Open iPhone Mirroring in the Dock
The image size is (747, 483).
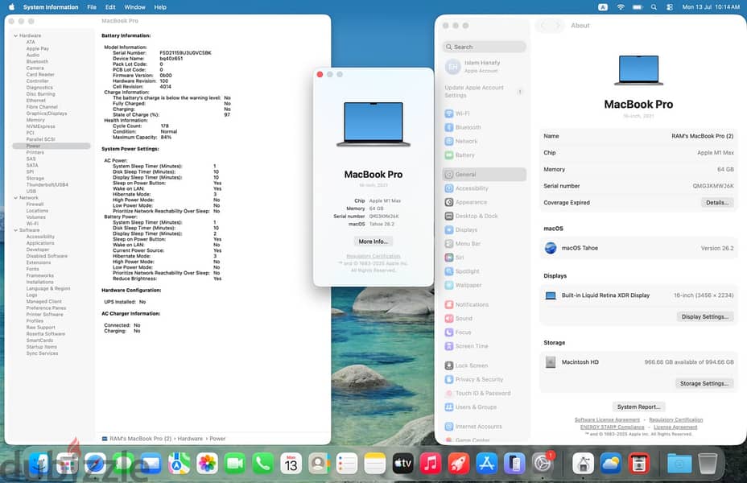click(514, 463)
